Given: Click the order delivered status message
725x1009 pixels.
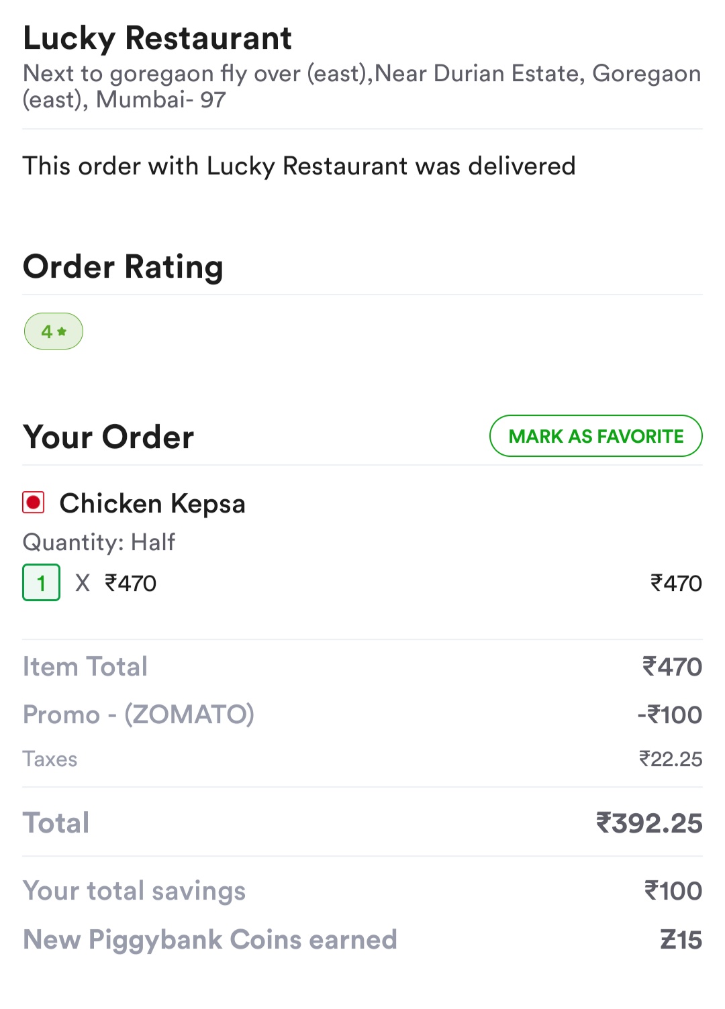Looking at the screenshot, I should (299, 166).
